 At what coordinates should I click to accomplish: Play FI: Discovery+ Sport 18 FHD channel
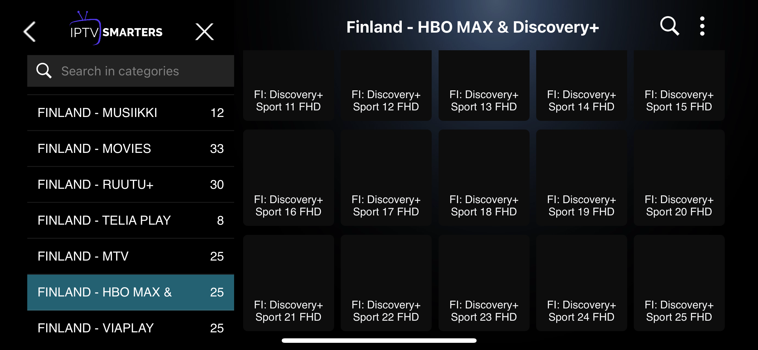pyautogui.click(x=484, y=178)
